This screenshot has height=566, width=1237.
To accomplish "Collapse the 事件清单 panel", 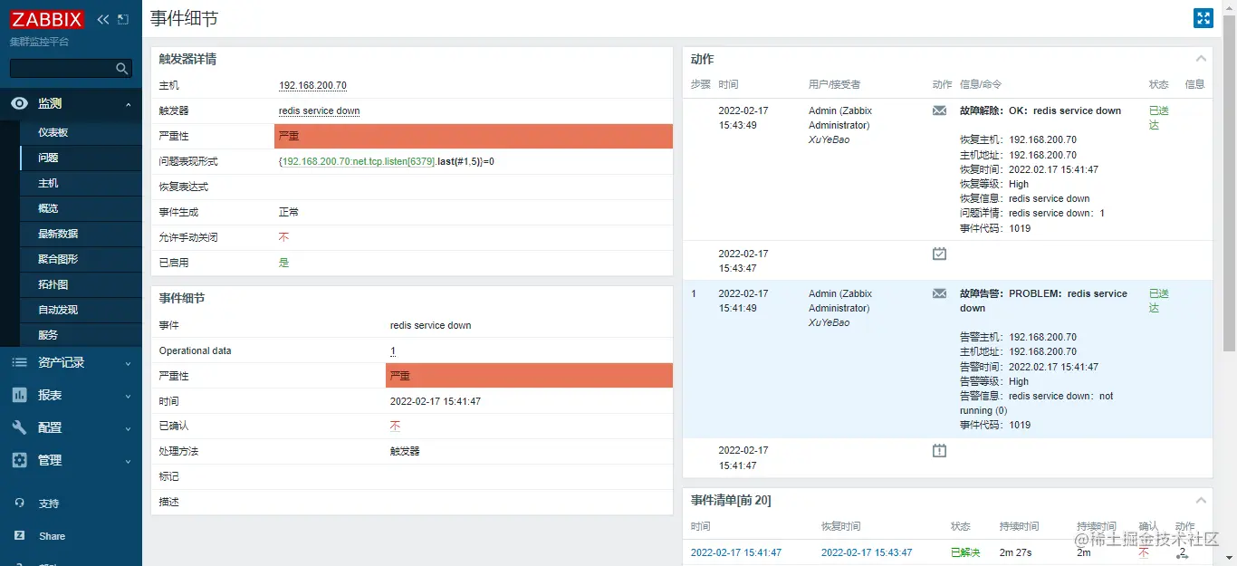I will click(1201, 500).
